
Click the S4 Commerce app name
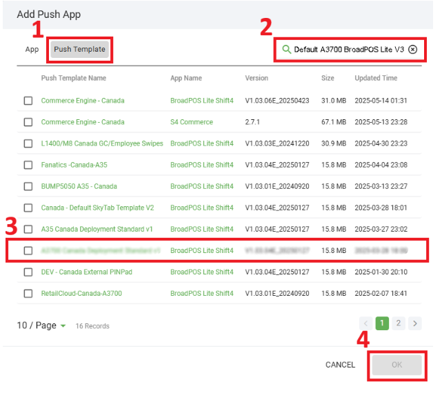[192, 122]
